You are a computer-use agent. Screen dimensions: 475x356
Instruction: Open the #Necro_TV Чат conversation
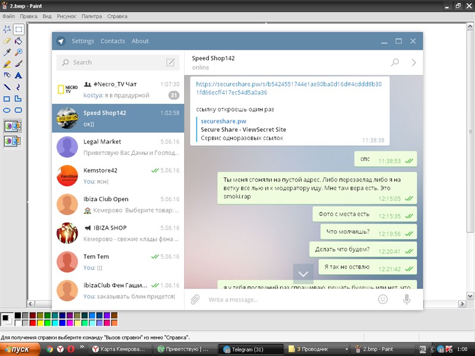(x=118, y=90)
